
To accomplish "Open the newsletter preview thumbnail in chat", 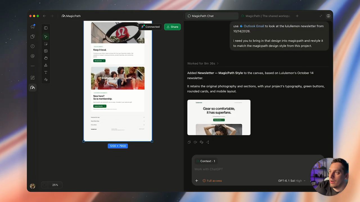I will tap(219, 118).
